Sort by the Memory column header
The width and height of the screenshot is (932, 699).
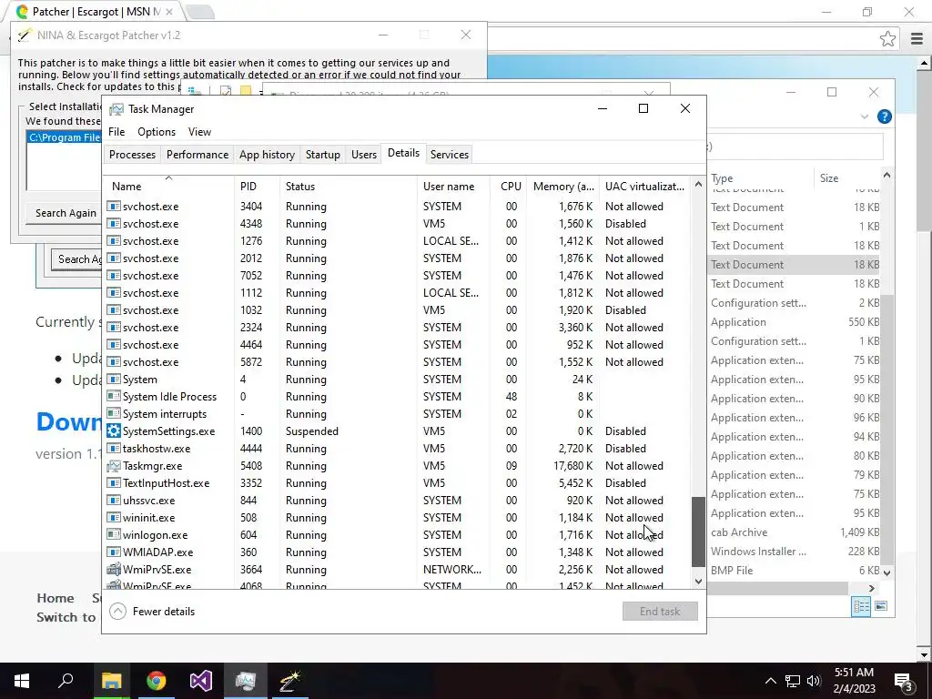pos(562,186)
